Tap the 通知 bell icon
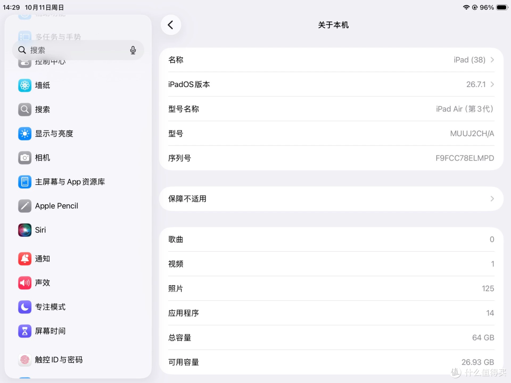The height and width of the screenshot is (383, 511). point(25,259)
